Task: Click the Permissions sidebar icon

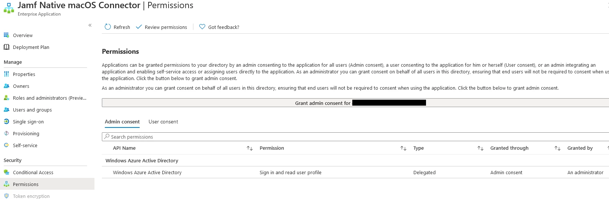Action: [x=6, y=184]
